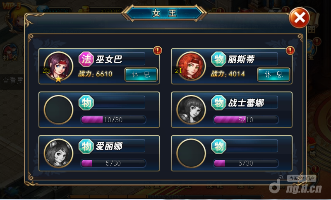
Task: Open the 社交 social icon
Action: [10, 53]
